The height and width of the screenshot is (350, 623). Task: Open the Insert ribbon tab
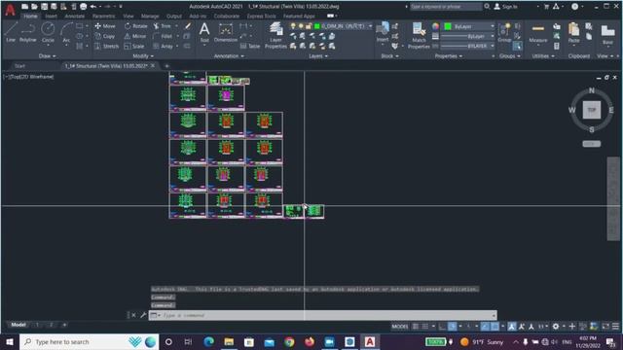51,16
